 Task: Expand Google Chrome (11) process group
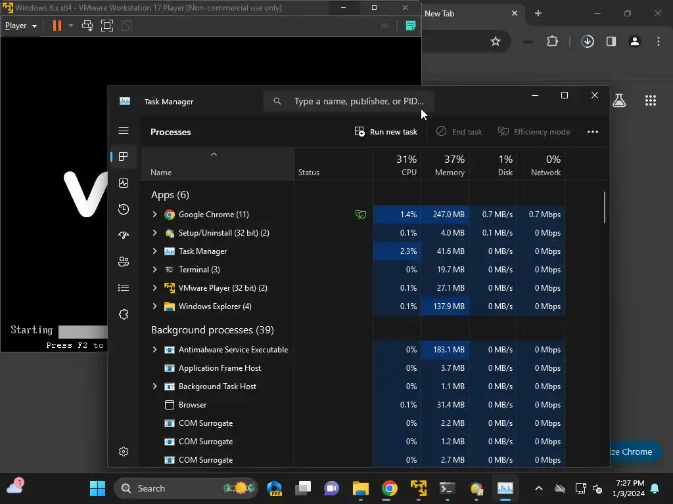(x=154, y=215)
